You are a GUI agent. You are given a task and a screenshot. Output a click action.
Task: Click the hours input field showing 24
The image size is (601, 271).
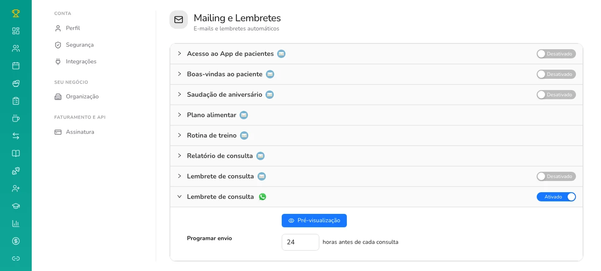tap(300, 242)
